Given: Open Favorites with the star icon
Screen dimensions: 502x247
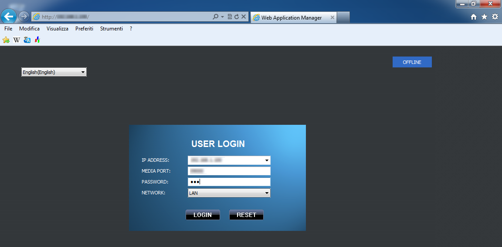Looking at the screenshot, I should 484,17.
